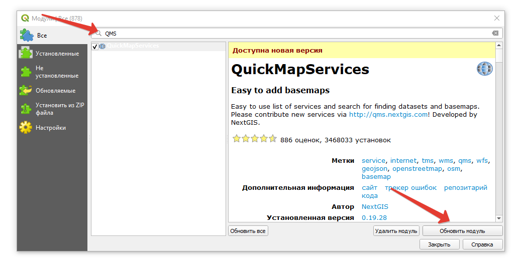Click the Обновить все button

point(248,231)
